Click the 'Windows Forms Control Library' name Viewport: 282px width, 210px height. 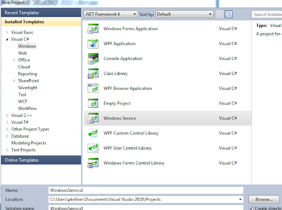pos(134,163)
